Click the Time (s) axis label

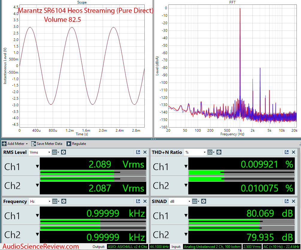[82, 134]
